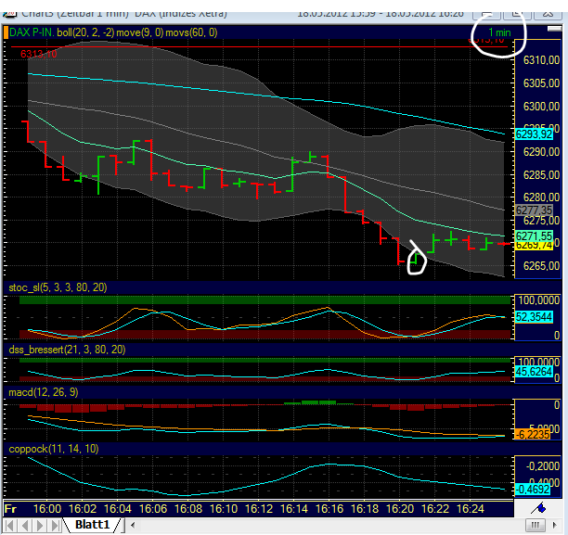Click the -0,4692 coppock value tag
This screenshot has height=535, width=568.
coord(533,490)
